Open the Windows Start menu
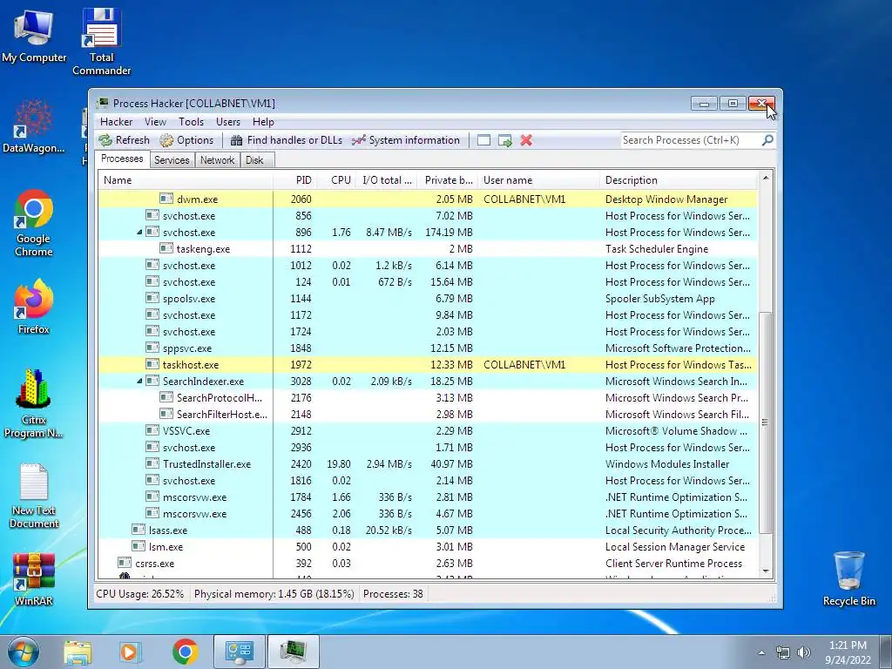 (24, 652)
